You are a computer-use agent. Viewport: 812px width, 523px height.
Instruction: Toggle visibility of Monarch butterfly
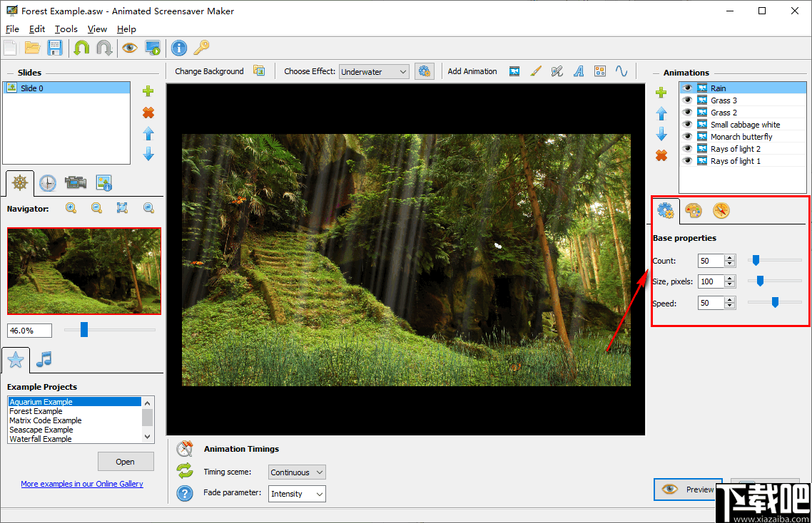coord(687,137)
